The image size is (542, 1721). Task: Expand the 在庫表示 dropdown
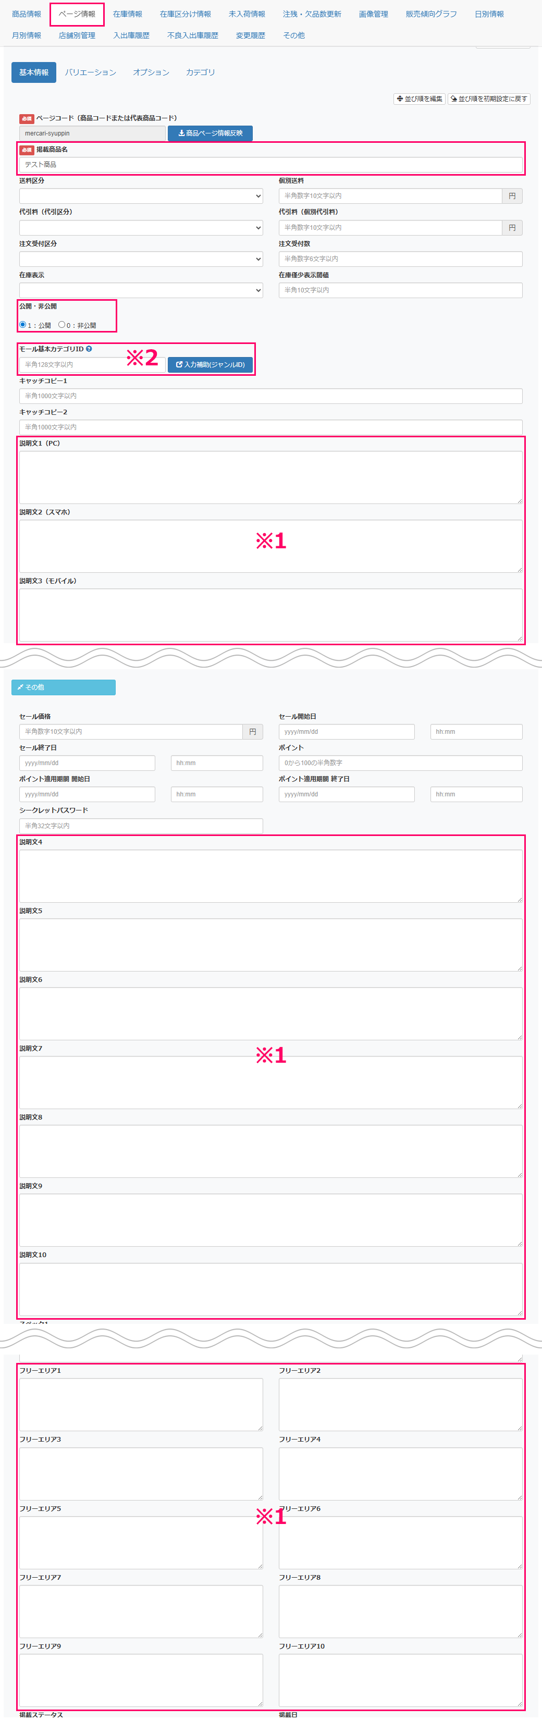(140, 291)
